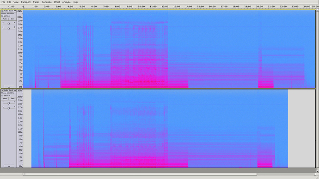Screen dimensions: 319x179
Task: Open the top track's Audio Track dropdown
Action: coord(10,11)
